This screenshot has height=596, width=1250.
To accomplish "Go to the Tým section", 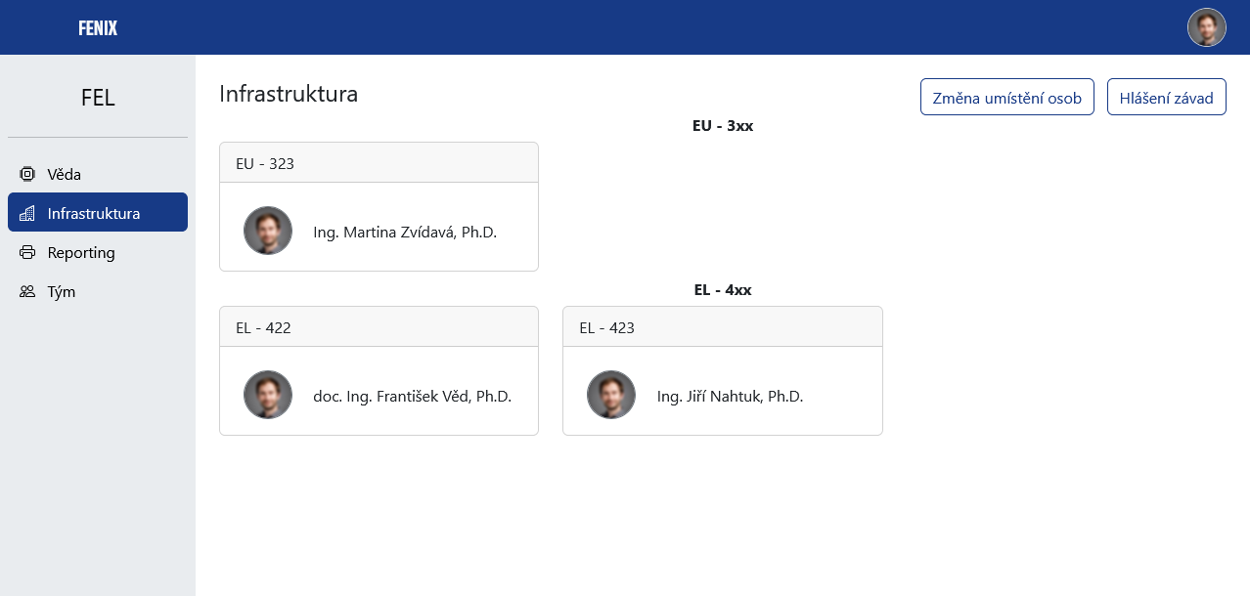I will coord(98,291).
